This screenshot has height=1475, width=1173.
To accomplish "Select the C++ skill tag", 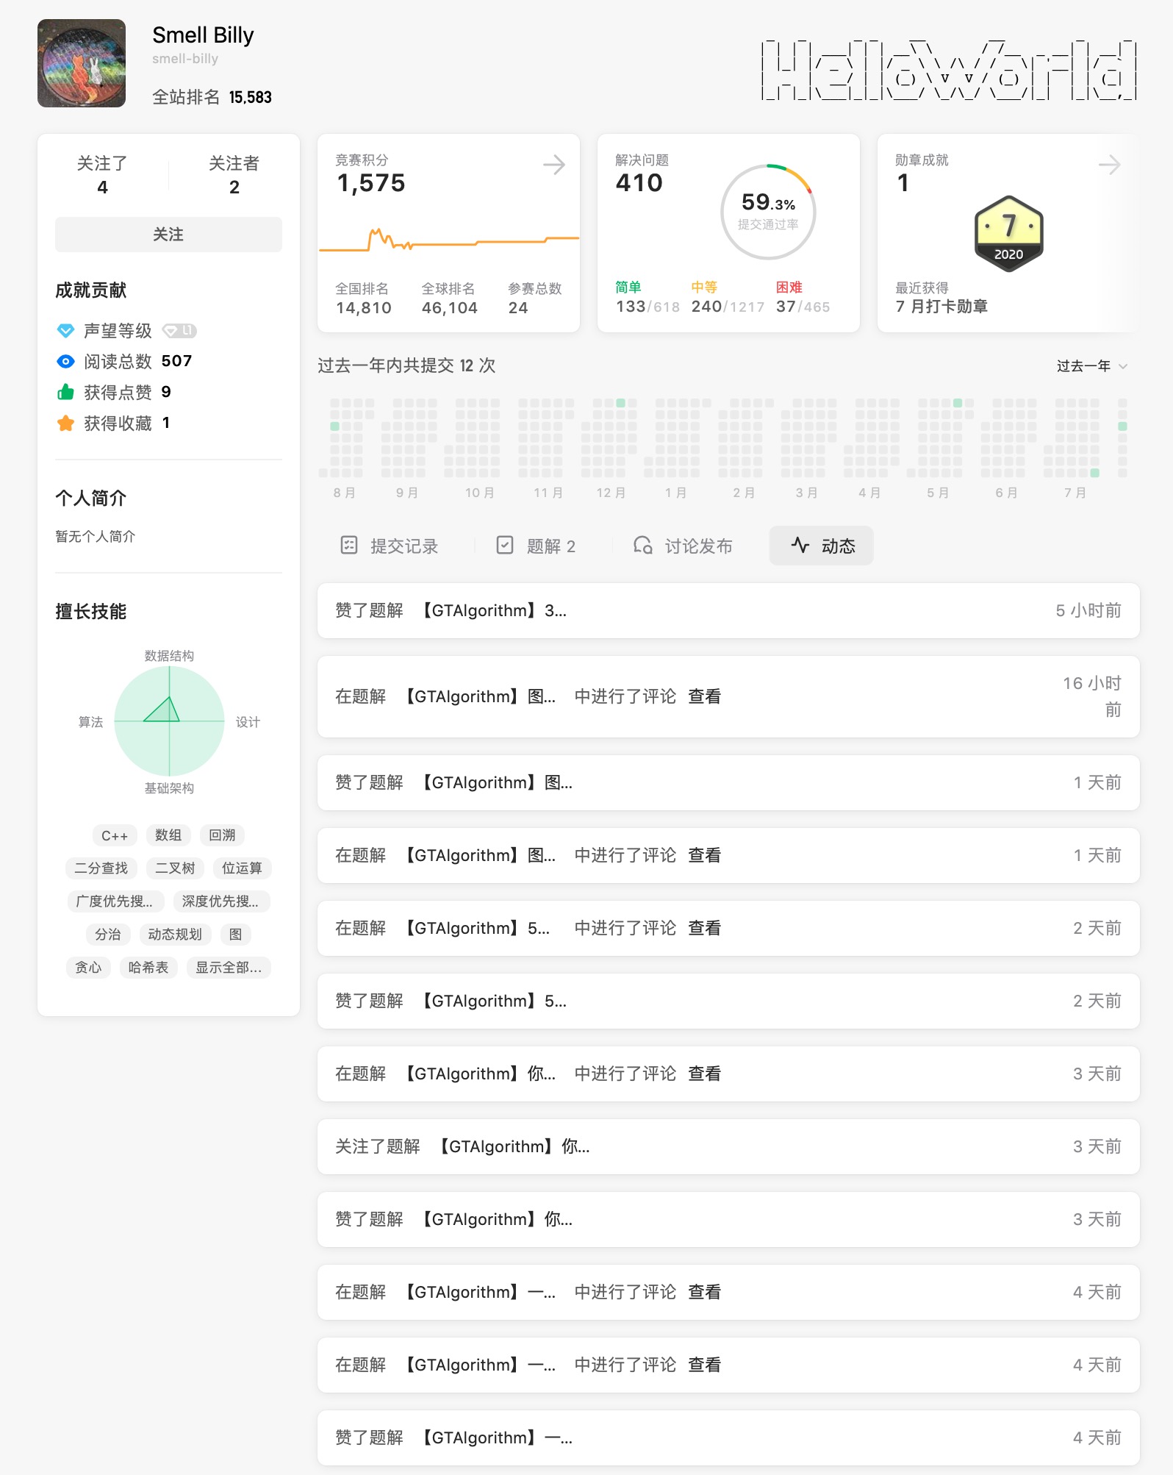I will (x=114, y=835).
